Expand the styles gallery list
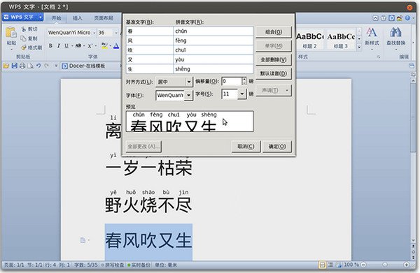Image resolution: width=420 pixels, height=273 pixels. [x=359, y=47]
